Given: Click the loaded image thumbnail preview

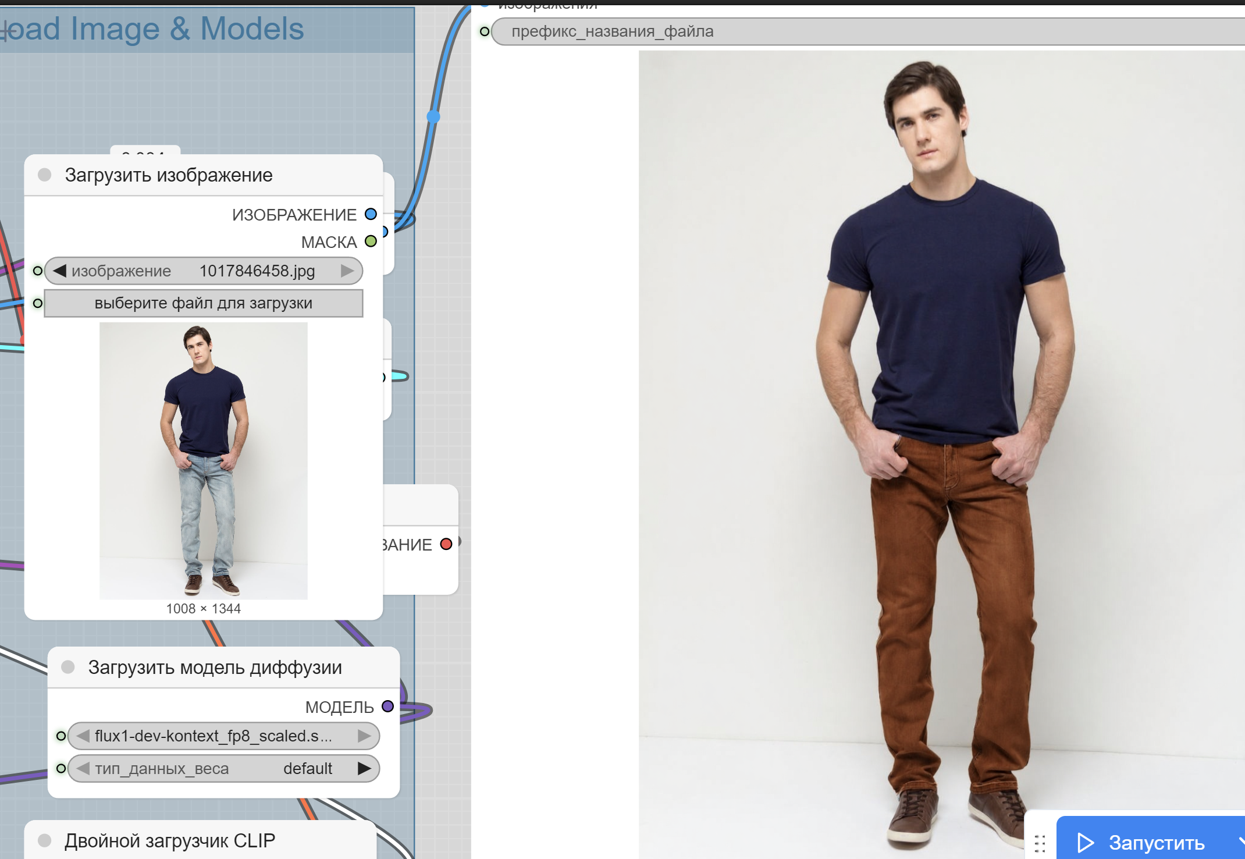Looking at the screenshot, I should click(204, 460).
